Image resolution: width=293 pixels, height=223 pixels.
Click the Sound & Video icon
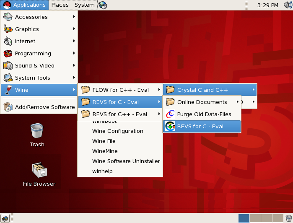pos(8,65)
